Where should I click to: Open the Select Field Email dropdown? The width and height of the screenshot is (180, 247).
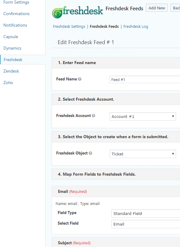pyautogui.click(x=146, y=224)
